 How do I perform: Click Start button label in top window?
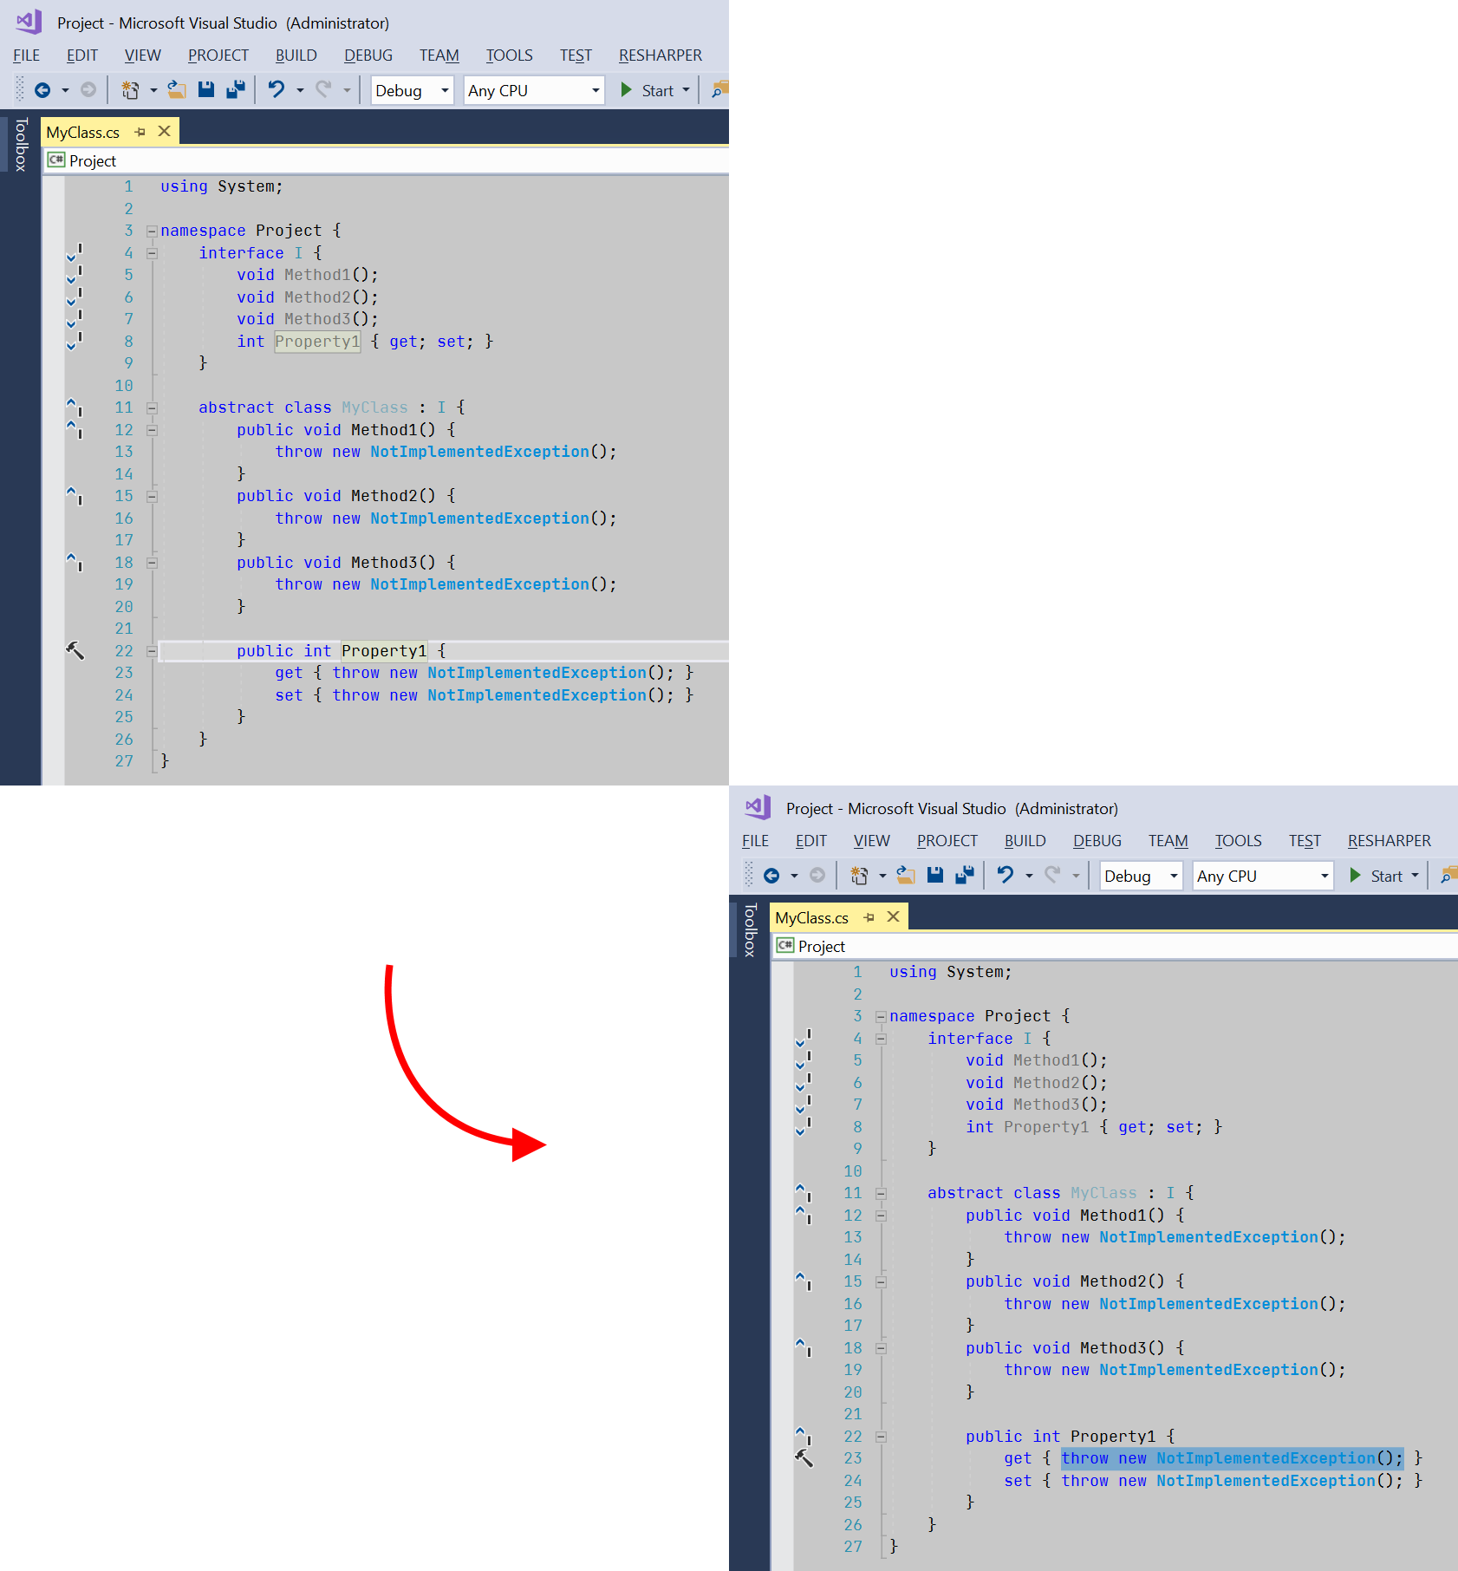coord(658,90)
